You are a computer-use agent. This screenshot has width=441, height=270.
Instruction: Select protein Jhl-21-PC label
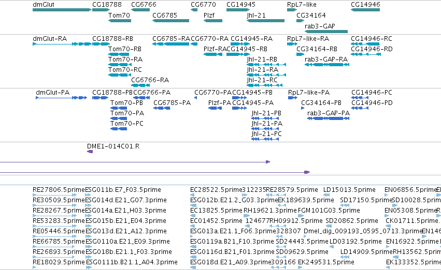pos(267,134)
